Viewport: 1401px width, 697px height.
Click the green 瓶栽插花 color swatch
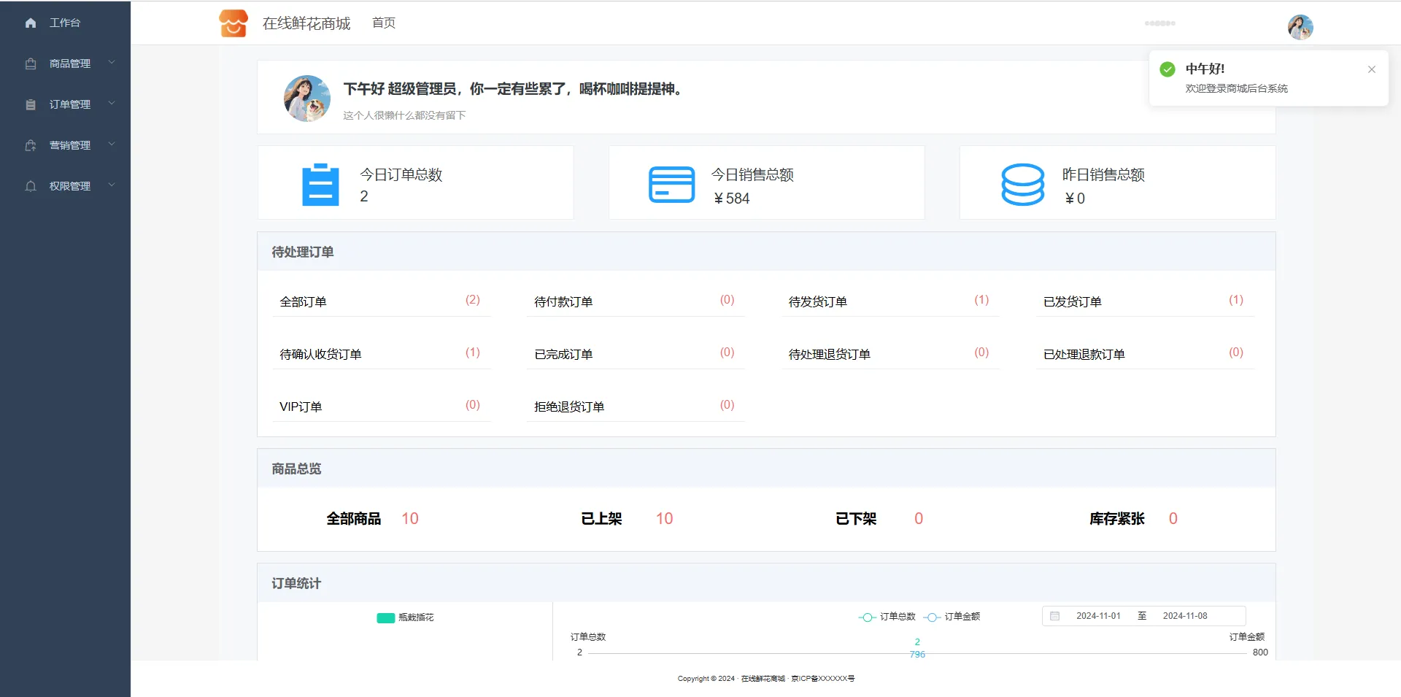385,618
